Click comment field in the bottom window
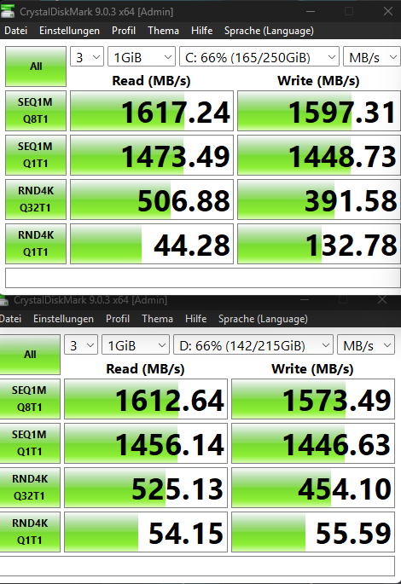This screenshot has height=584, width=401. click(197, 566)
